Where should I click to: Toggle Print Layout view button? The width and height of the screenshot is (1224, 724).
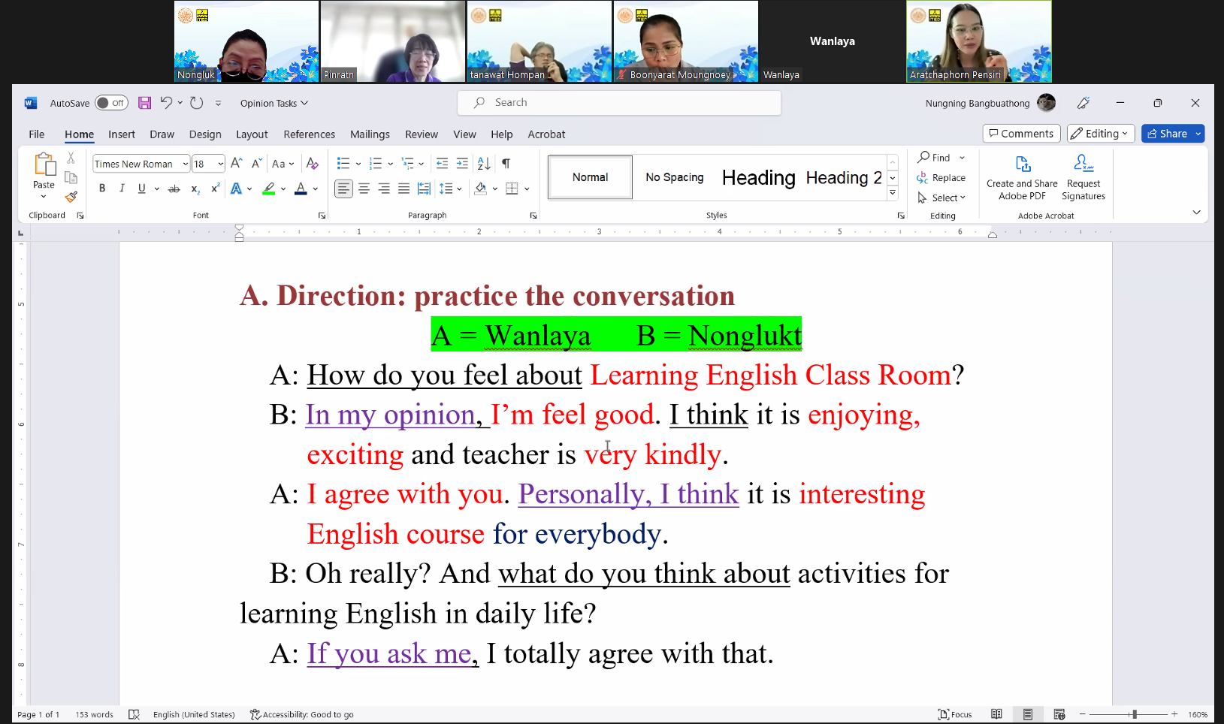[x=1027, y=714]
